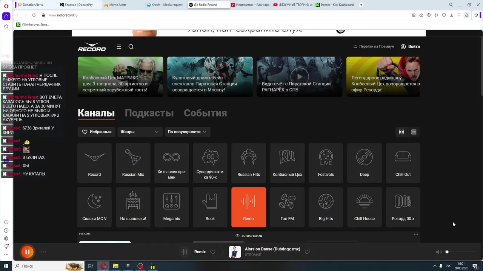Screen dimensions: 483x271
Task: Switch to list view of channels
Action: click(414, 132)
